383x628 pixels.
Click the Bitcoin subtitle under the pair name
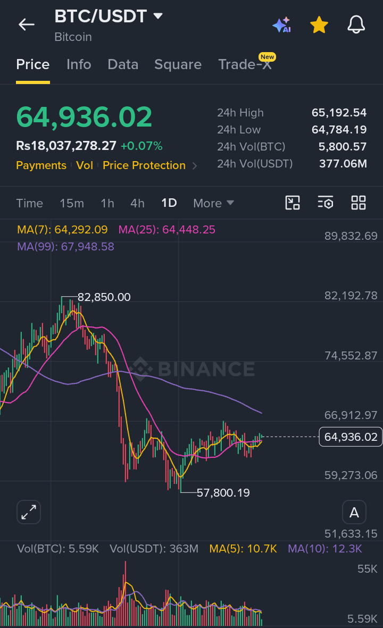click(73, 37)
